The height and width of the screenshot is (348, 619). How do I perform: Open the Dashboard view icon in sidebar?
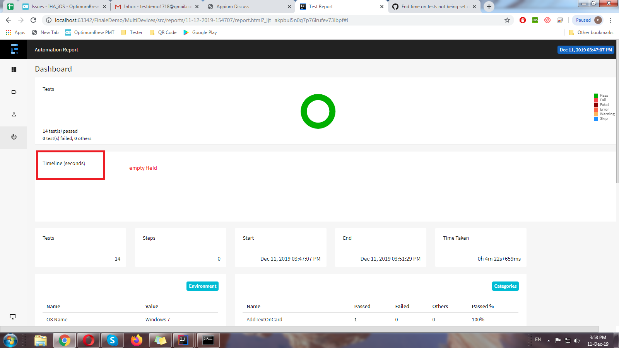(14, 70)
